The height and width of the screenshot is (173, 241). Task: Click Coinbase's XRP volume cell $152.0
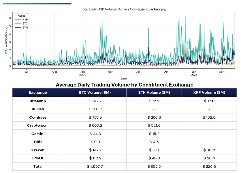pyautogui.click(x=209, y=117)
